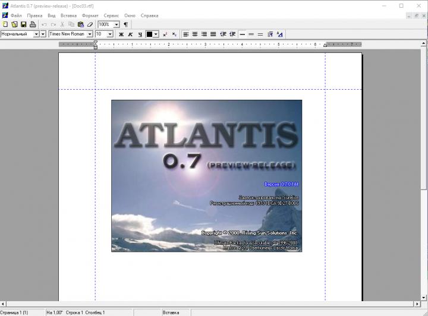Click the printer icon

[33, 24]
